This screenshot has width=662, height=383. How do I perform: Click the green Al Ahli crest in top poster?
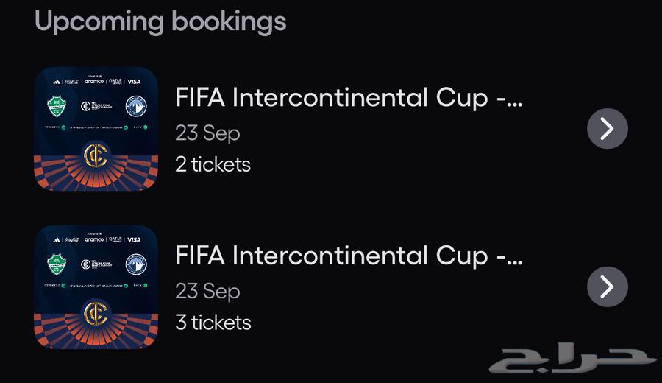57,106
